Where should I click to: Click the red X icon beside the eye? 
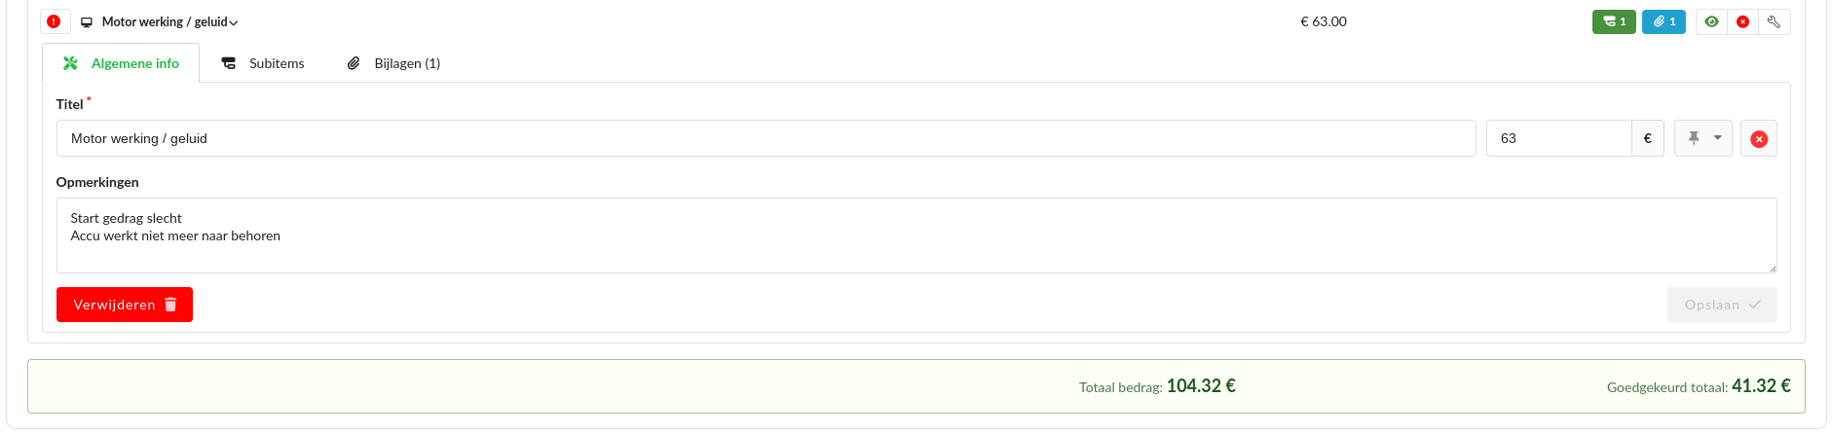[x=1742, y=21]
